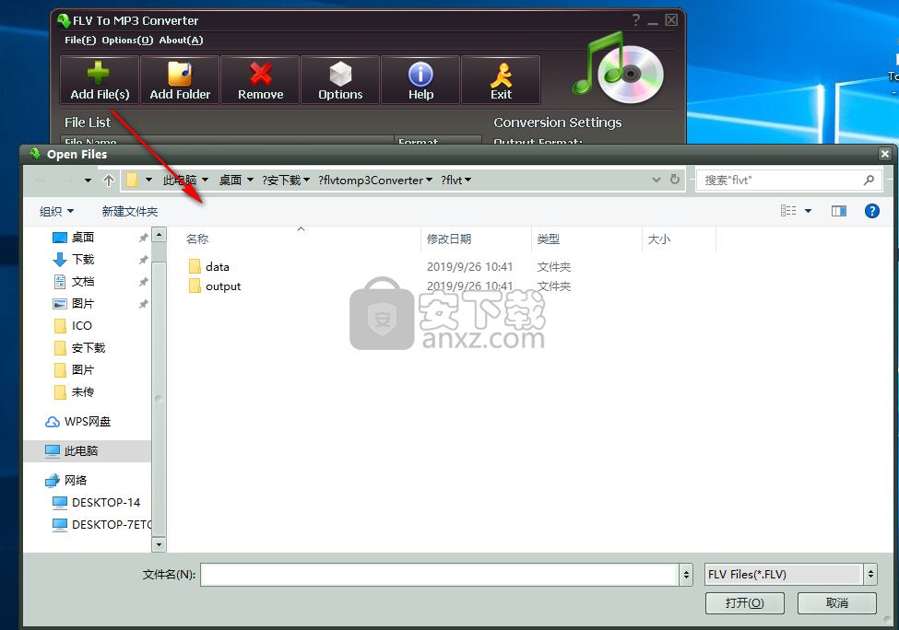Expand the address bar history dropdown
The image size is (899, 630).
pyautogui.click(x=657, y=180)
